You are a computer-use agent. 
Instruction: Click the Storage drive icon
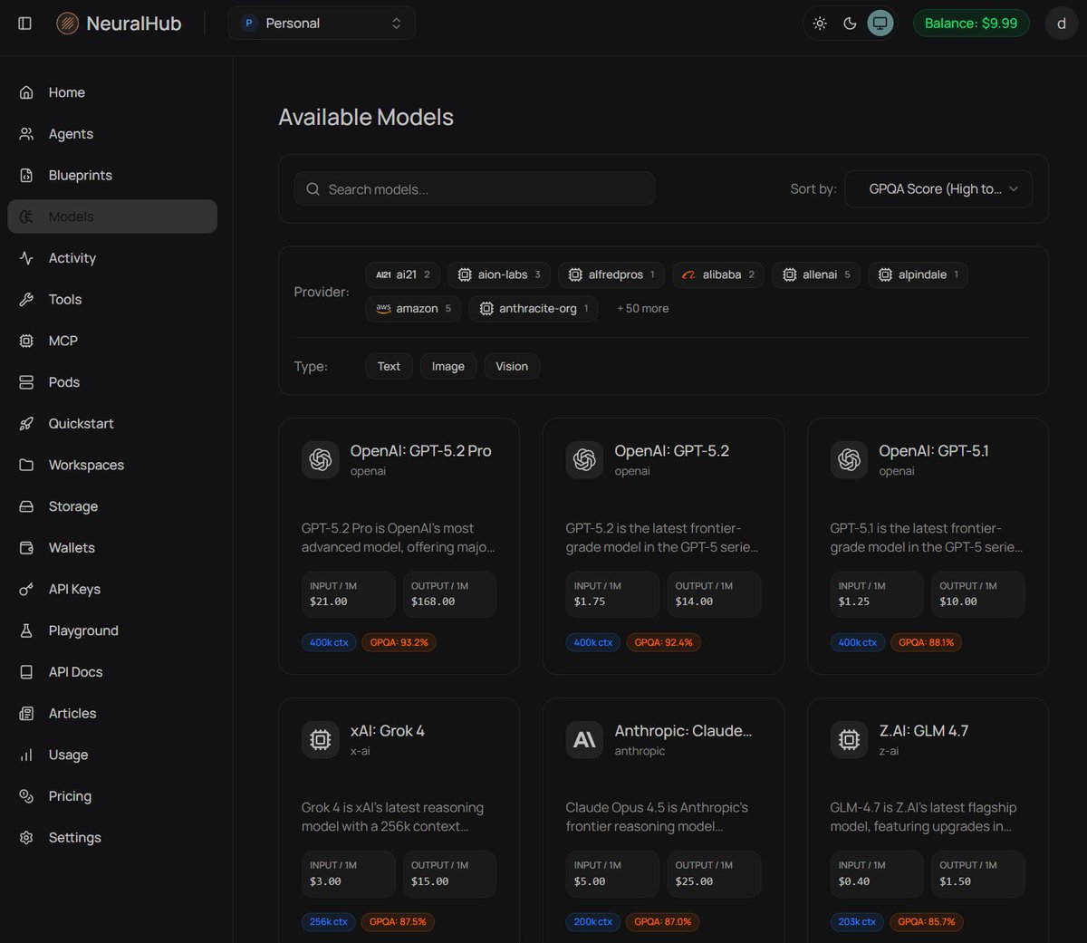pyautogui.click(x=26, y=506)
